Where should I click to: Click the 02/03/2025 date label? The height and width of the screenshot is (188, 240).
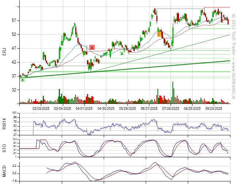tap(41, 108)
